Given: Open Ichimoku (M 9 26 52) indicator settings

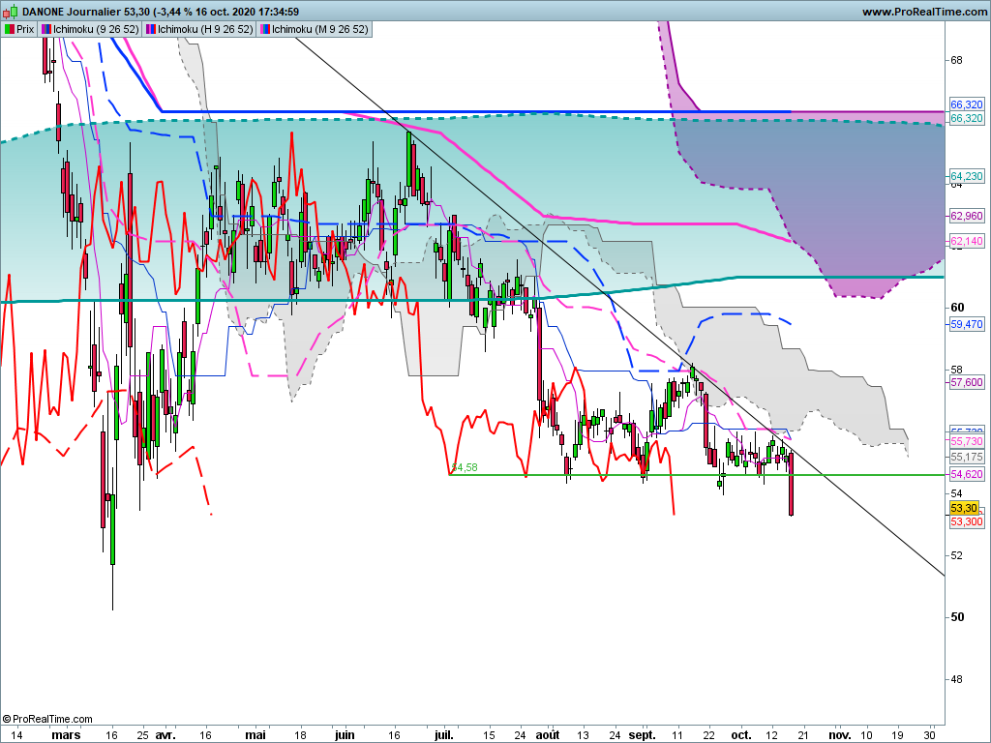Looking at the screenshot, I should (x=319, y=29).
